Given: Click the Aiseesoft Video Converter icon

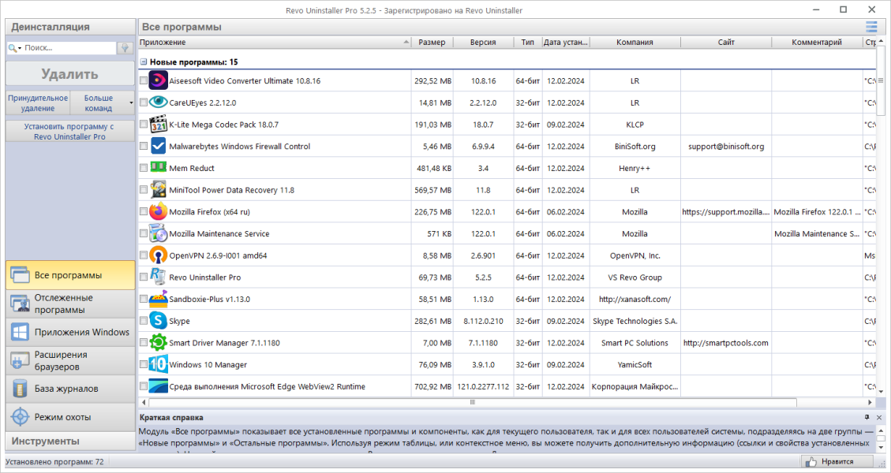Looking at the screenshot, I should coord(158,80).
